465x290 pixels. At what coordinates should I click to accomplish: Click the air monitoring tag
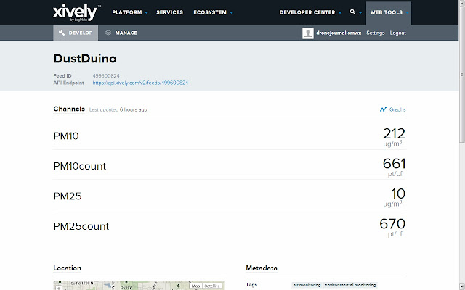(307, 285)
